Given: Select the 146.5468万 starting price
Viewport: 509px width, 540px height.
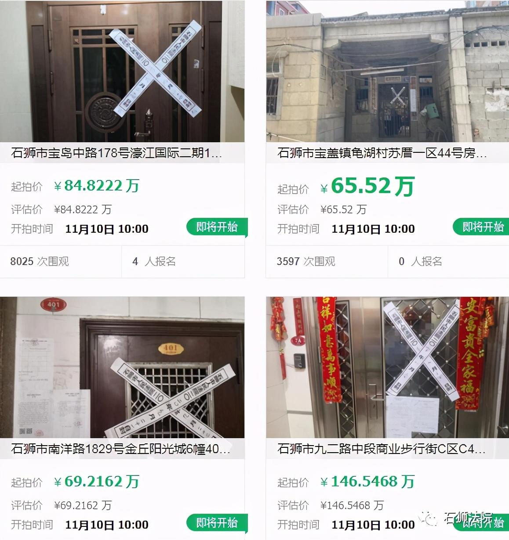Looking at the screenshot, I should (367, 482).
